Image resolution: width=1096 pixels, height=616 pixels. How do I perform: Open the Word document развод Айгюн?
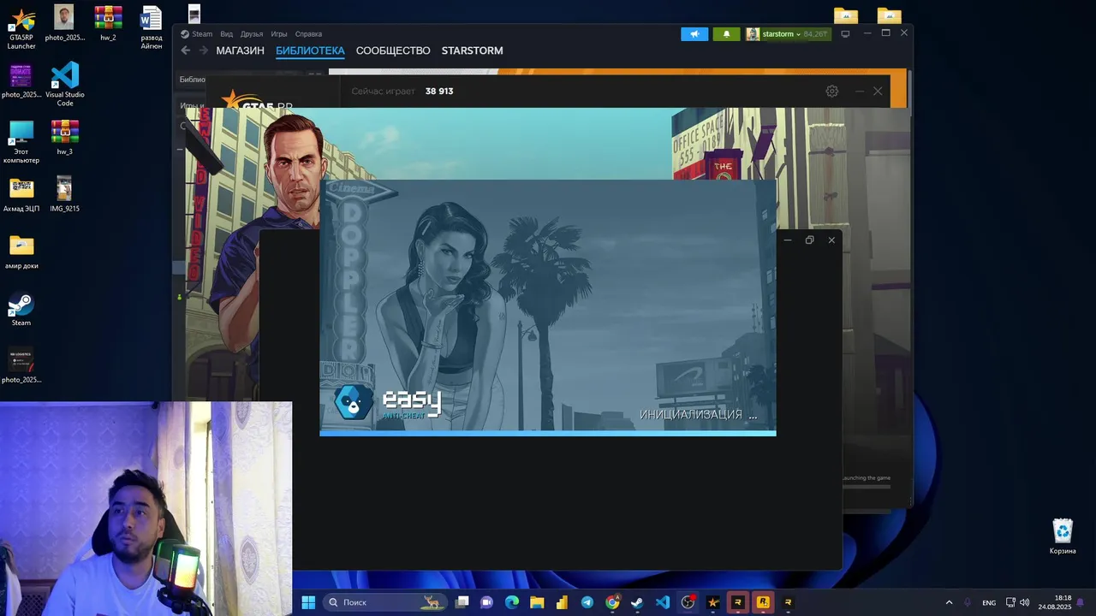(x=151, y=27)
